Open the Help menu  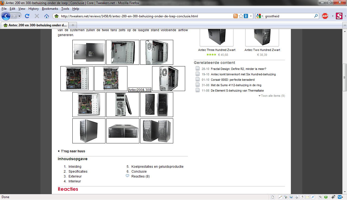76,9
